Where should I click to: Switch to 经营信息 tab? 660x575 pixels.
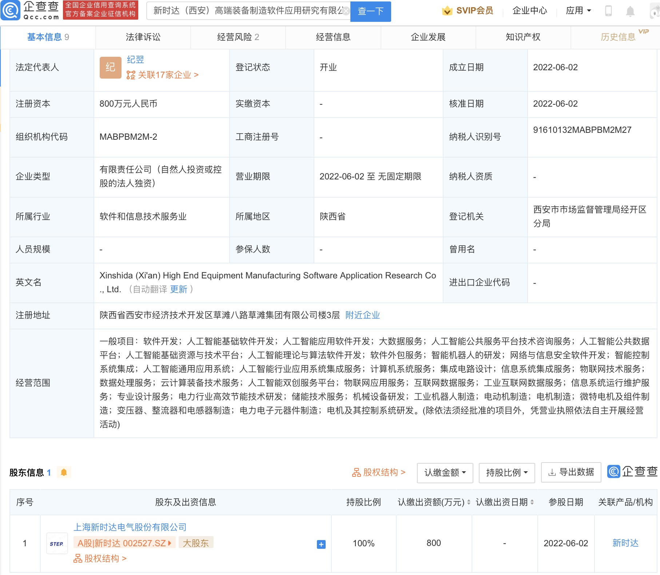point(333,37)
